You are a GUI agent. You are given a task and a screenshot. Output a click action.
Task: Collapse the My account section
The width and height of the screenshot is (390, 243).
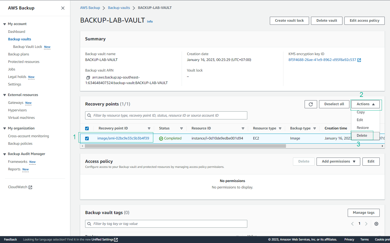(5, 24)
